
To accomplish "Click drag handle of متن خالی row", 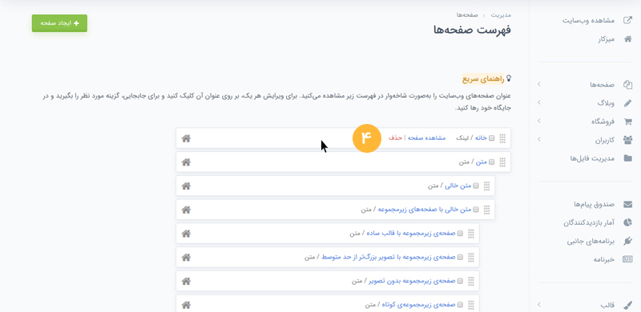I will pos(486,186).
